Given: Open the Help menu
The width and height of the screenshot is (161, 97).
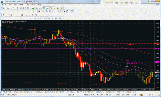Looking at the screenshot, I should [40, 5].
